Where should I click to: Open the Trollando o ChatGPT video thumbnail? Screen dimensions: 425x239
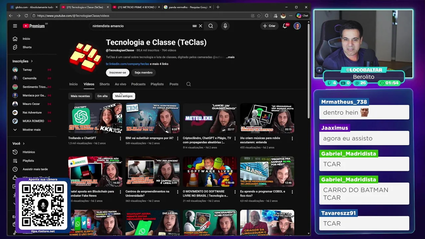point(95,118)
